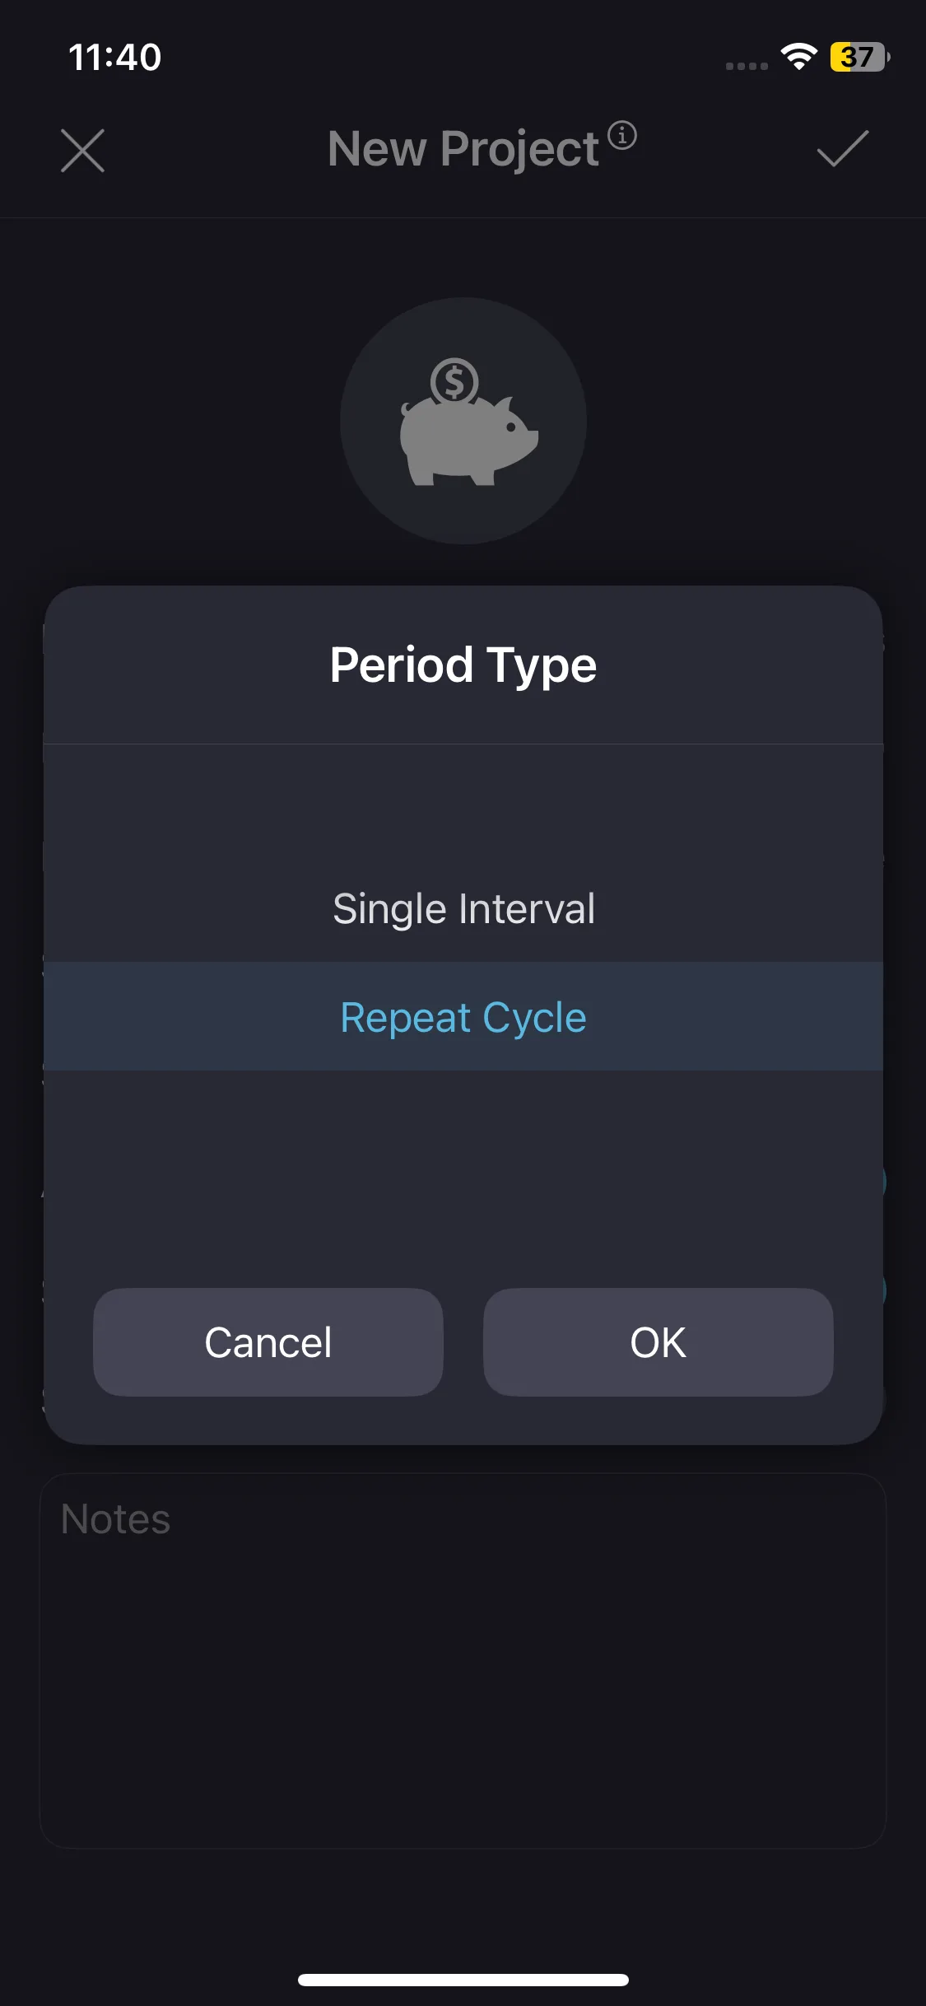The width and height of the screenshot is (926, 2006).
Task: Tap the Wi-Fi status icon
Action: (x=798, y=57)
